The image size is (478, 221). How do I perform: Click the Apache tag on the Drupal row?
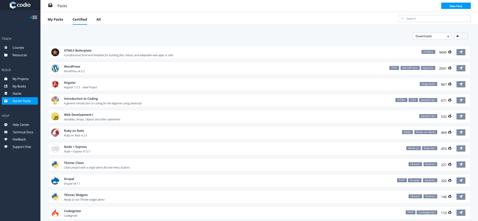430,180
